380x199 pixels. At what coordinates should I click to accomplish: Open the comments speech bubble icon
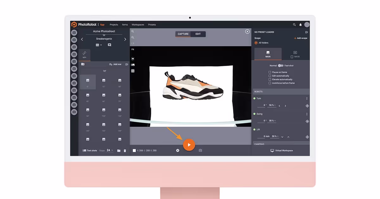(x=109, y=45)
